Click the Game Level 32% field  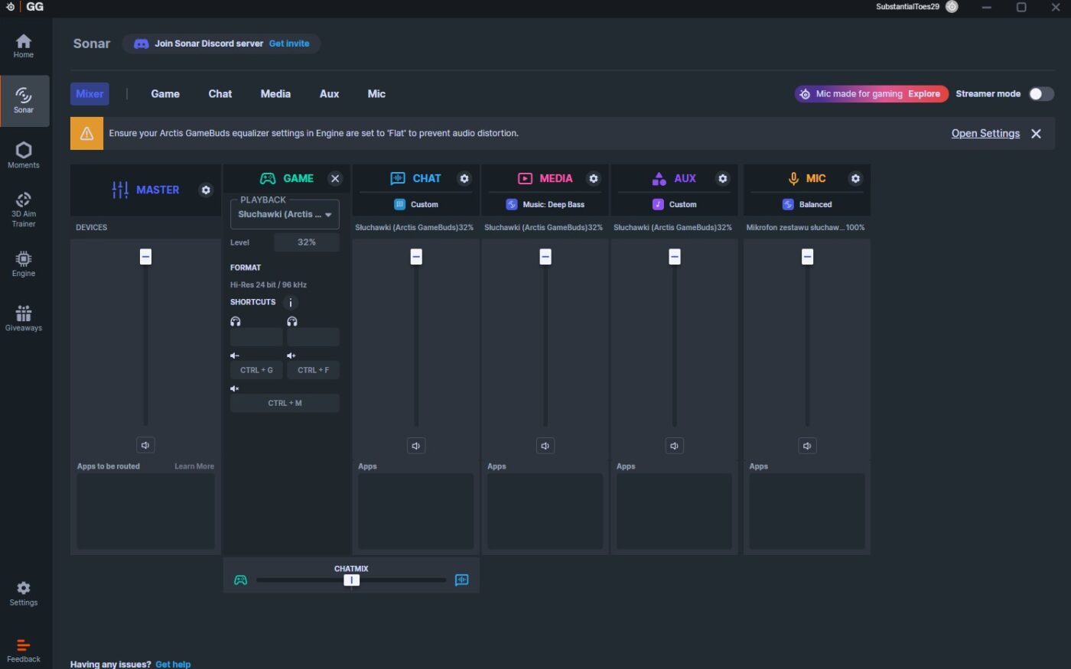[x=306, y=242]
